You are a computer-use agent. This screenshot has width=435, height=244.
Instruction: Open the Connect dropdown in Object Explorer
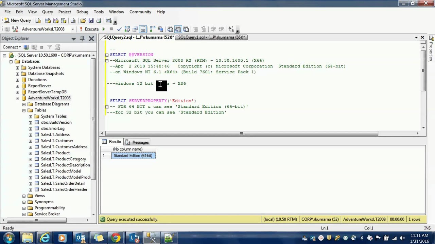(x=12, y=47)
